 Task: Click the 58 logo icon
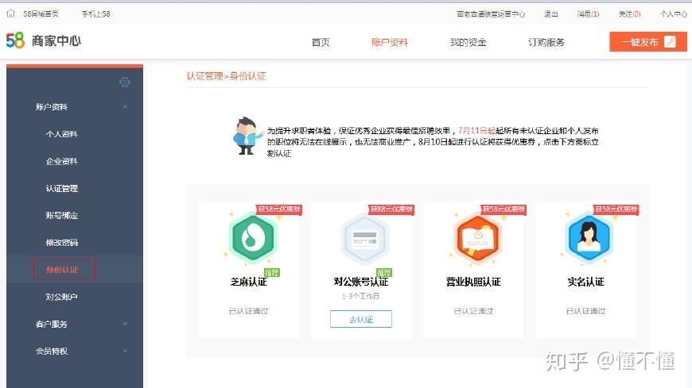point(15,40)
